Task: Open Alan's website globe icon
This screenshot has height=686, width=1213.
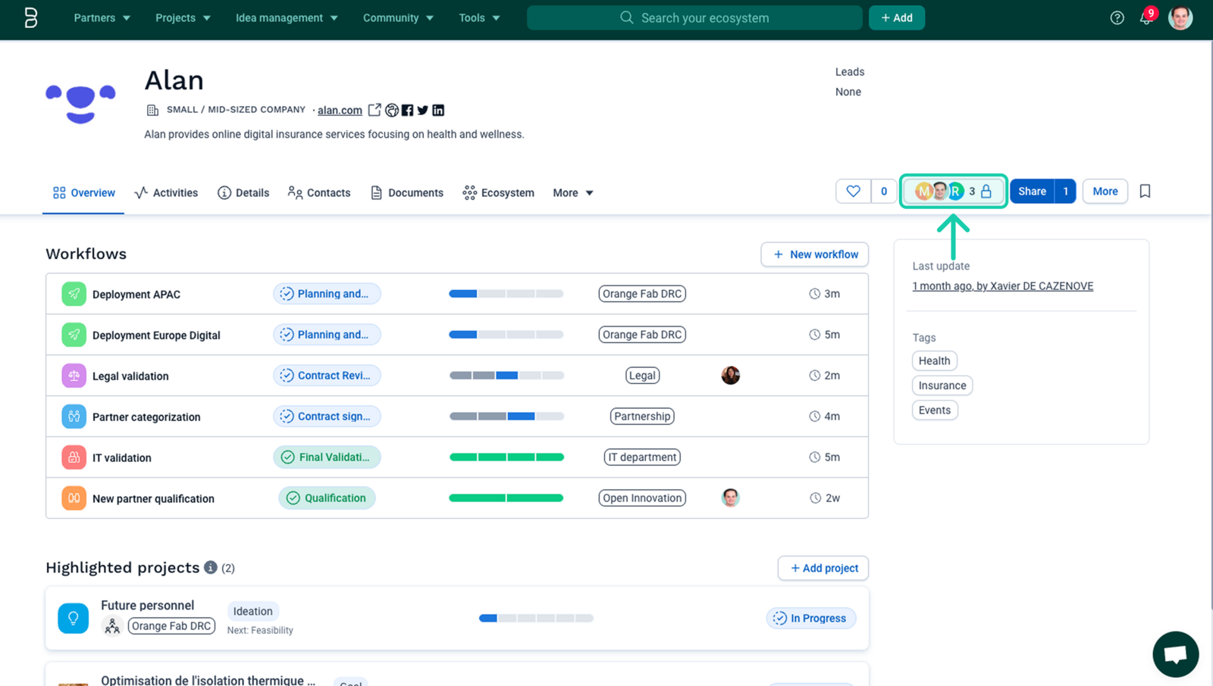Action: pyautogui.click(x=392, y=110)
